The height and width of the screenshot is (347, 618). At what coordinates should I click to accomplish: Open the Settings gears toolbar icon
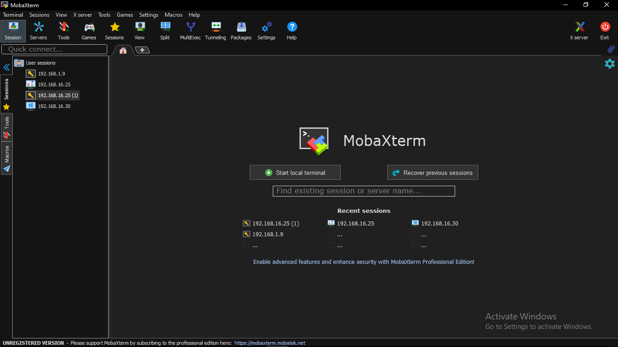coord(266,31)
